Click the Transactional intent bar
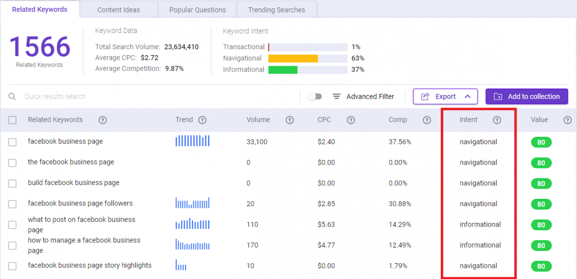 [x=308, y=47]
